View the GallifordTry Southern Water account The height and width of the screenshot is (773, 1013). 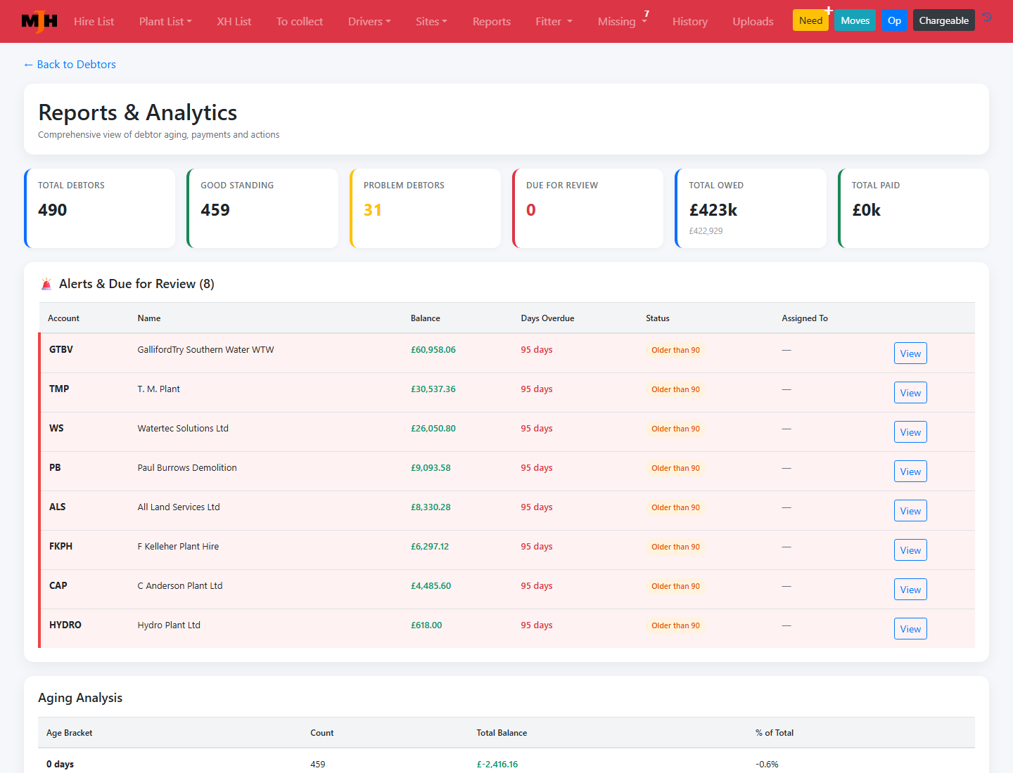coord(910,353)
